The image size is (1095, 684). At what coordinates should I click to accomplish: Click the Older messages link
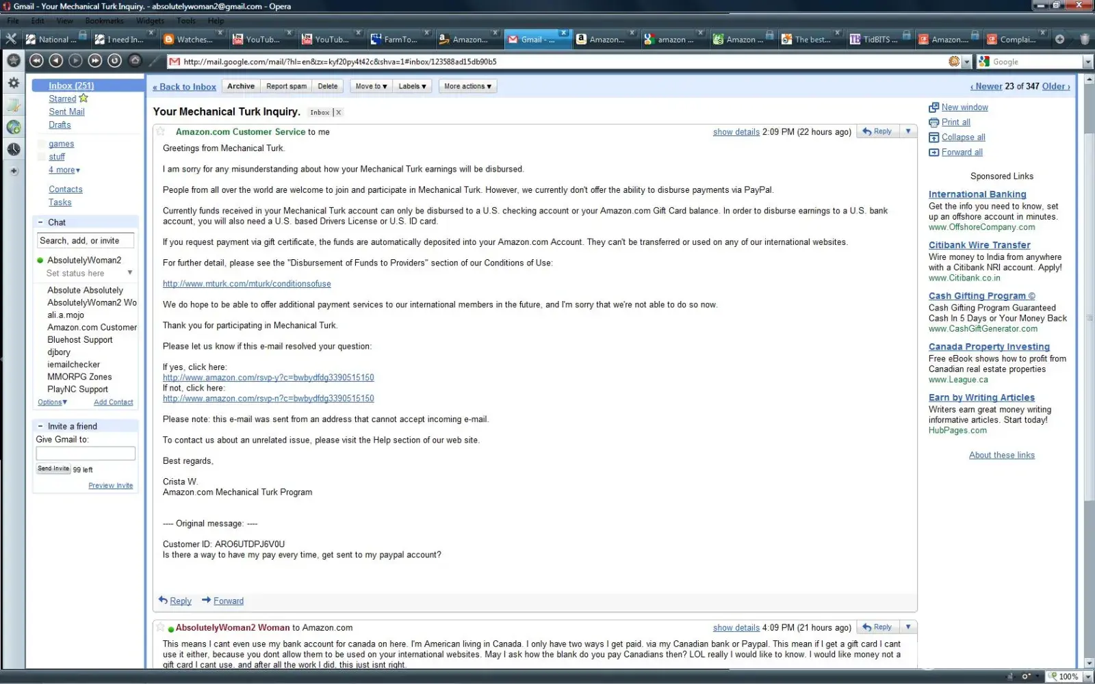(1055, 86)
